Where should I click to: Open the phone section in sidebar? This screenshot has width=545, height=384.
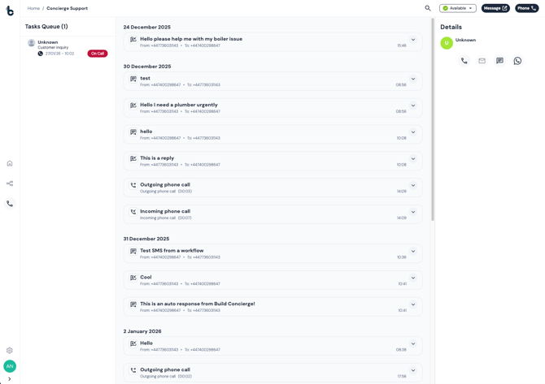[10, 204]
